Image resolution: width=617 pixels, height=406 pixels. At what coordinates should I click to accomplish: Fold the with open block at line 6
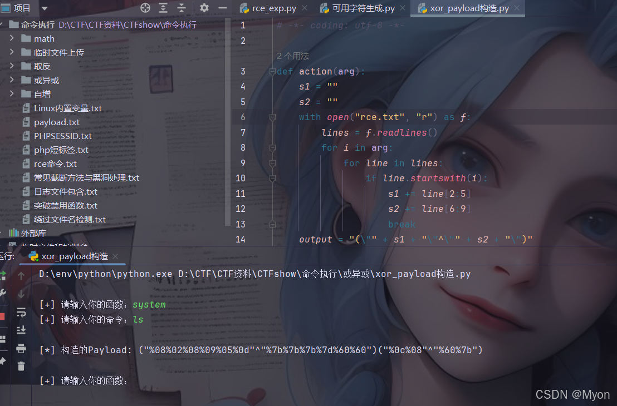(272, 117)
